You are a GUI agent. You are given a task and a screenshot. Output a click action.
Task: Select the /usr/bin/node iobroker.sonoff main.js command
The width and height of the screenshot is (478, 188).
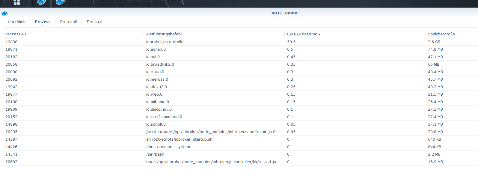(x=213, y=132)
